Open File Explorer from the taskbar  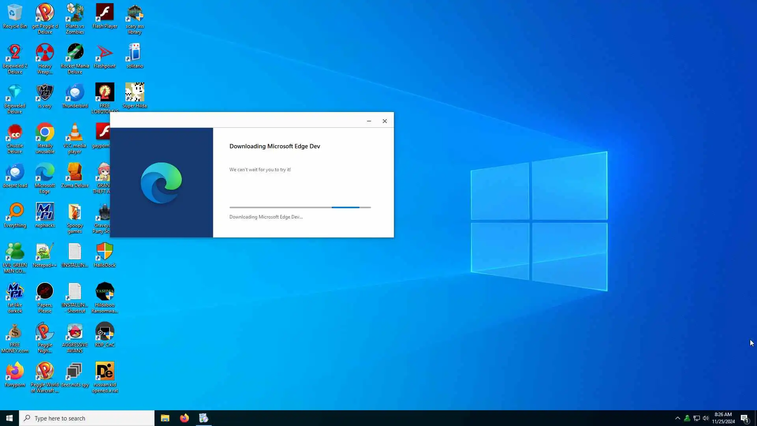point(165,418)
